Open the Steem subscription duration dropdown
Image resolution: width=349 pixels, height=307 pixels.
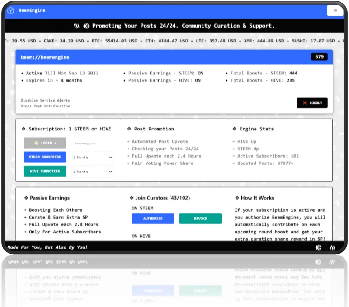92,158
